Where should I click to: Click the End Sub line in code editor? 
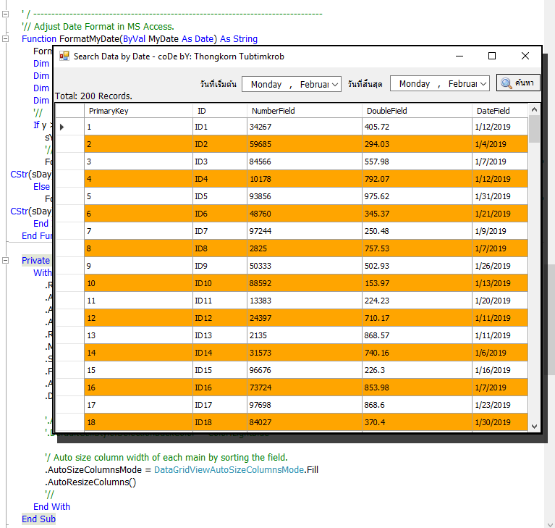point(38,519)
